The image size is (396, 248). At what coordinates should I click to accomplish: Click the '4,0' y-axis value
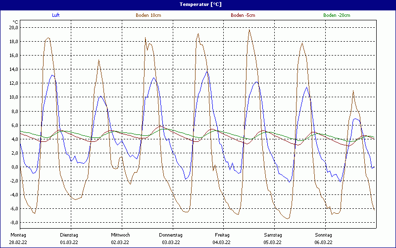coord(15,139)
